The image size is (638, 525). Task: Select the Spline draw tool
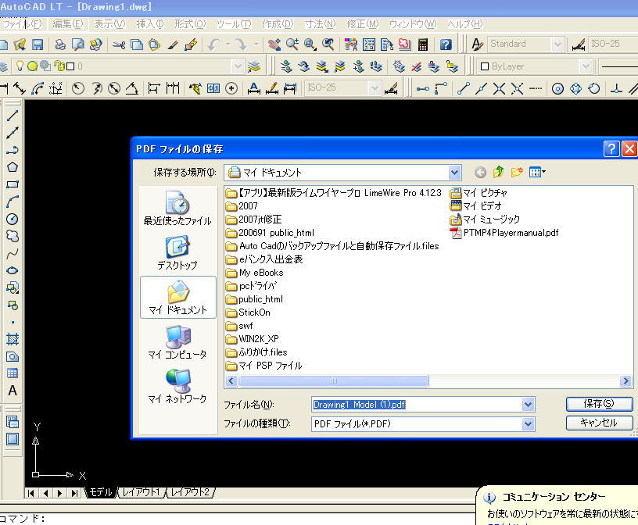[x=13, y=254]
